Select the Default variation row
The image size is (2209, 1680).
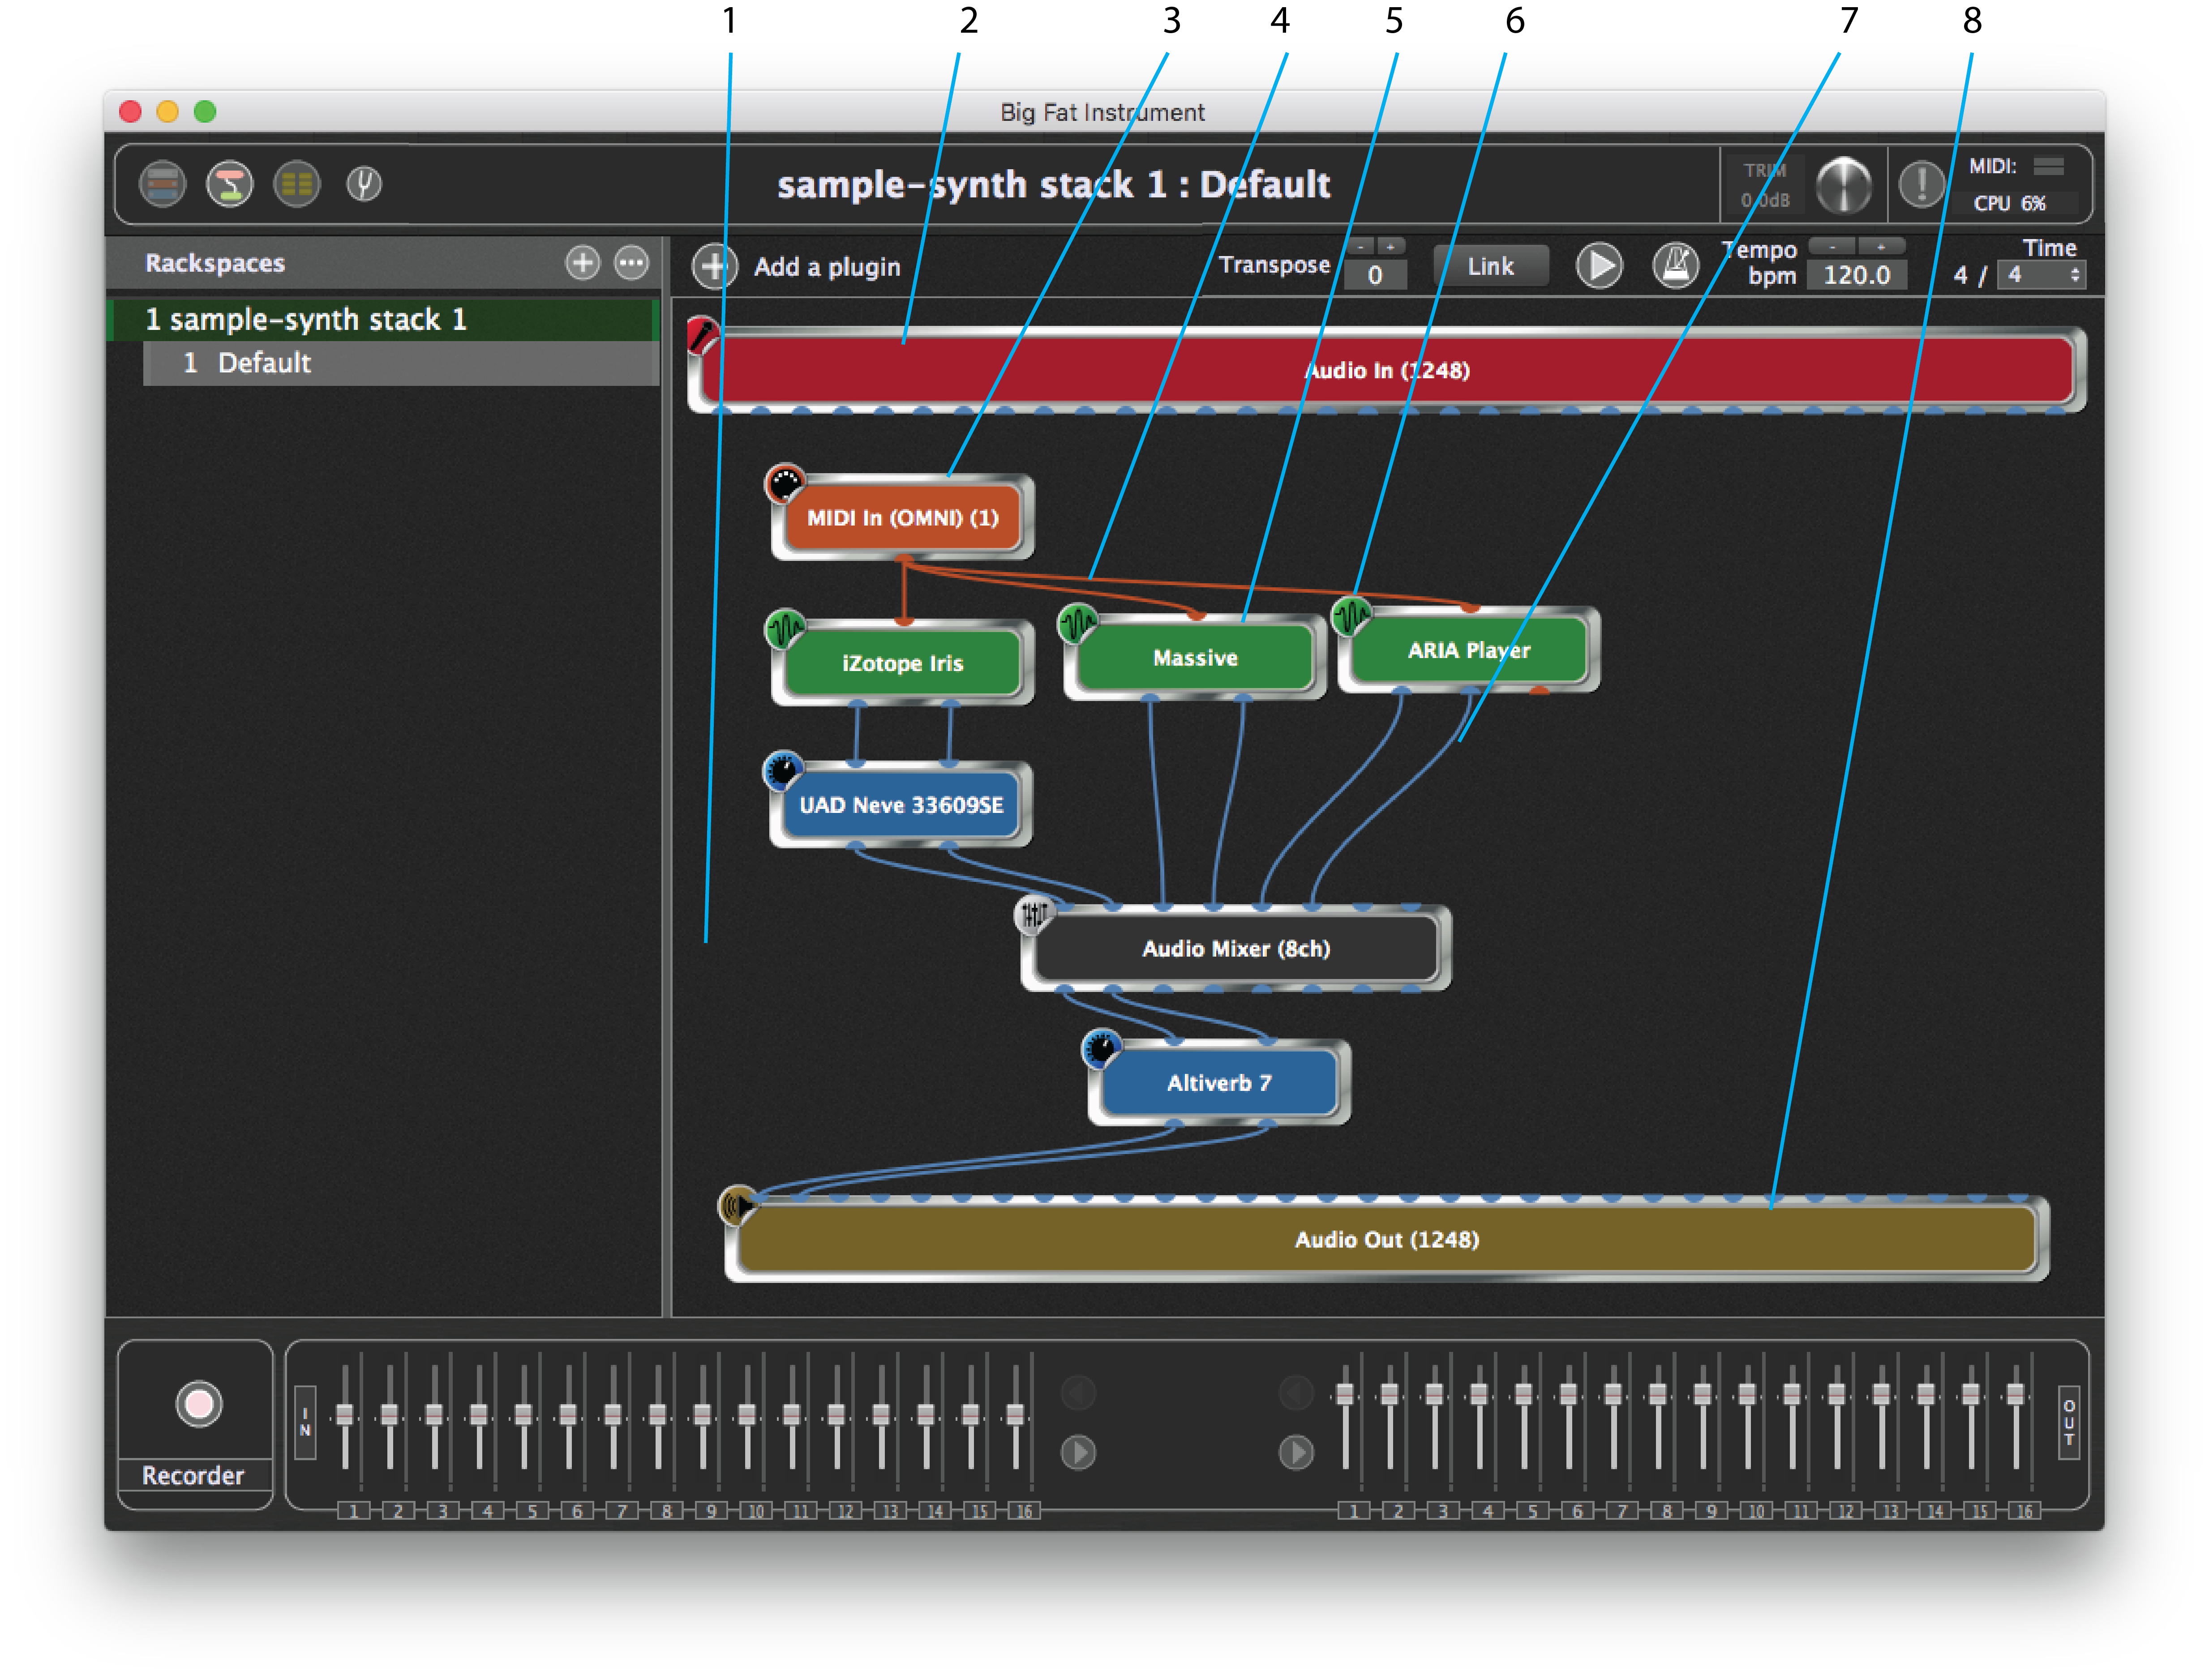tap(400, 363)
